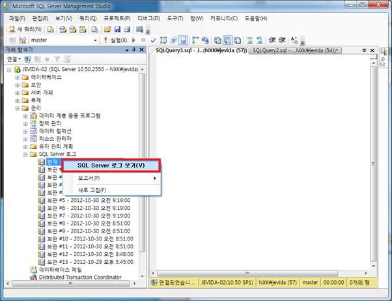Select the 리소스 관리자 tree item
The height and width of the screenshot is (301, 392).
(55, 139)
